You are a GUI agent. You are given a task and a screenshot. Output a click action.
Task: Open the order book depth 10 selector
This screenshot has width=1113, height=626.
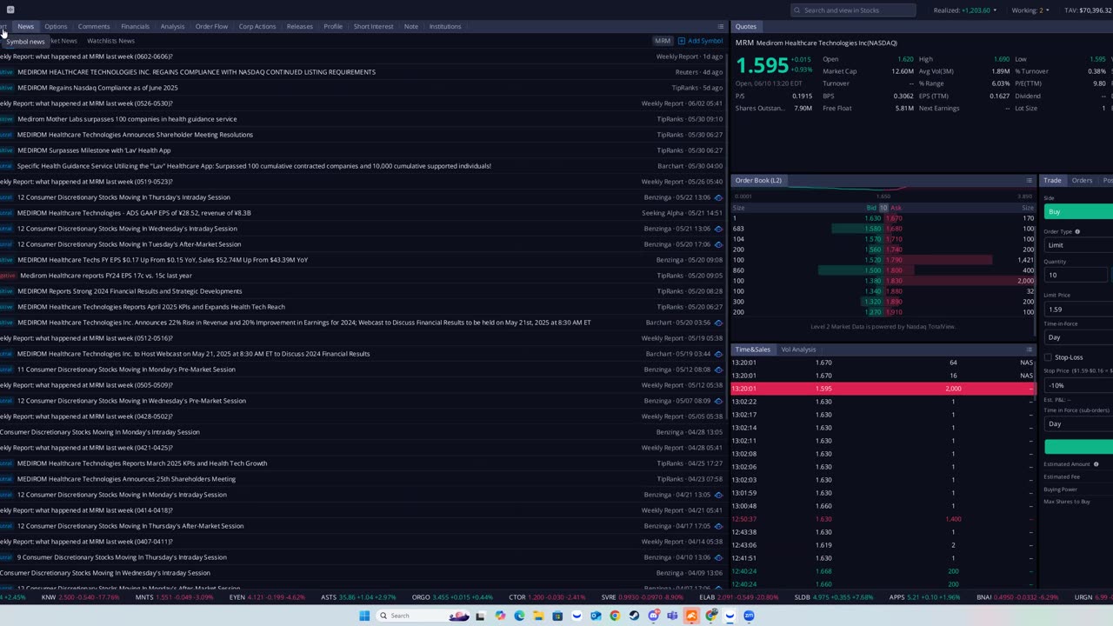[883, 208]
